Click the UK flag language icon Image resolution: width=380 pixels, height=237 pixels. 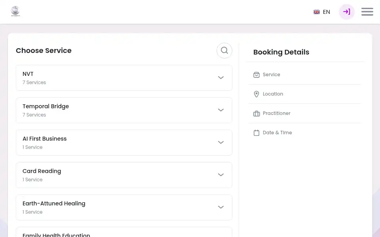(x=317, y=12)
